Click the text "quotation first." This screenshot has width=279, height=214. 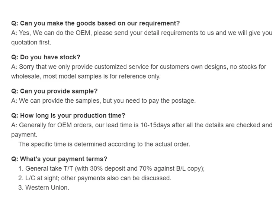coord(31,42)
